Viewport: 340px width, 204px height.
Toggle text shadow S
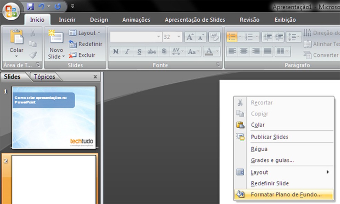164,51
